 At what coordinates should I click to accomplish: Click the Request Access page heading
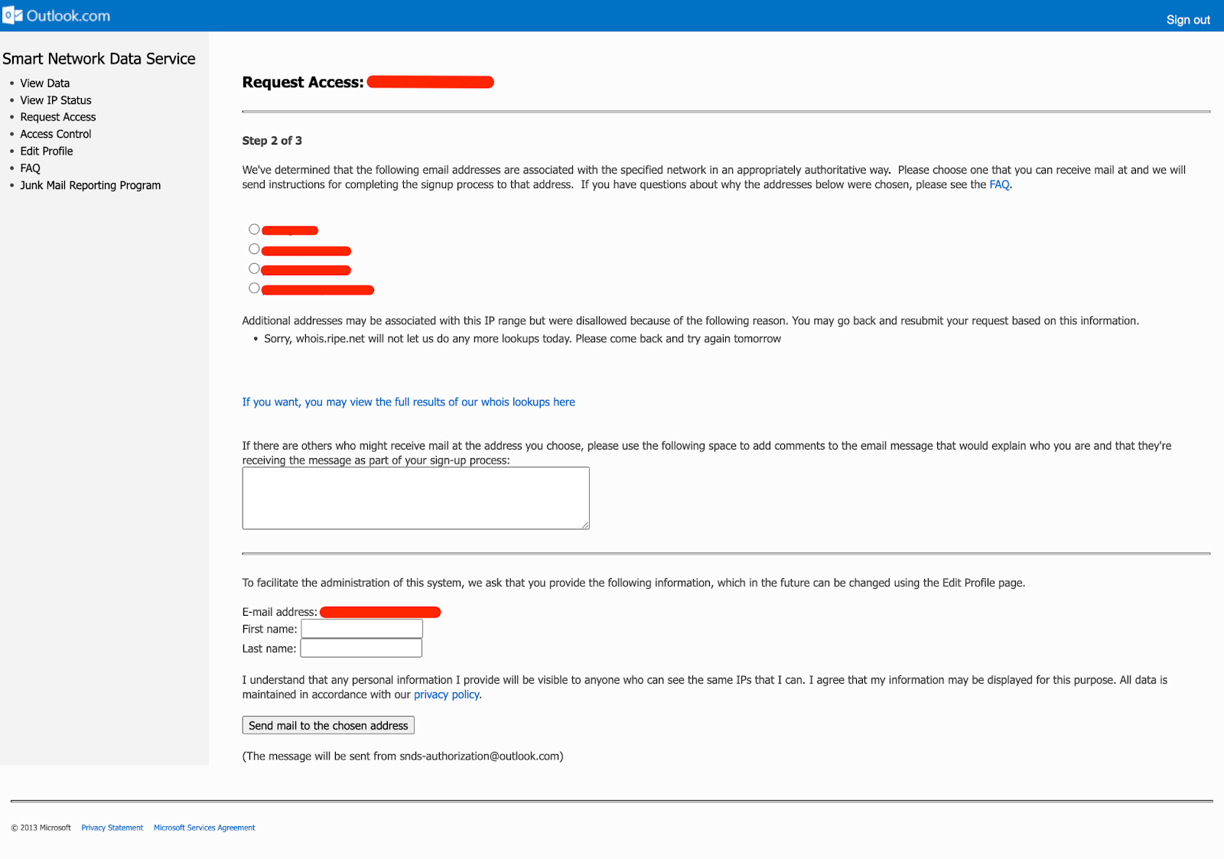[303, 83]
